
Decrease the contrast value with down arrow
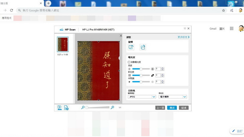(163, 76)
